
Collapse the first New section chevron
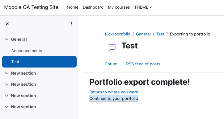point(7,73)
